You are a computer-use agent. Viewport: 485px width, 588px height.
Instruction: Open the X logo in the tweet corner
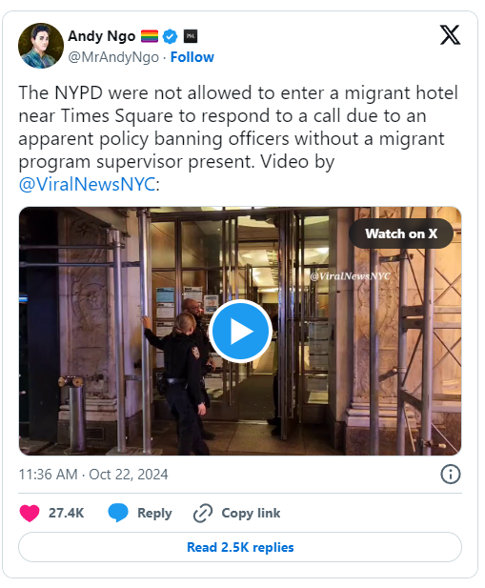click(x=450, y=35)
